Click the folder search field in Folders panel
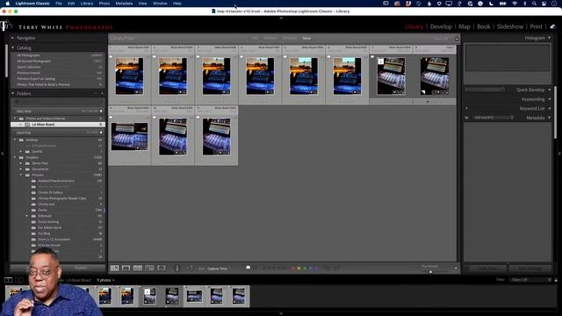562x316 pixels. point(57,102)
